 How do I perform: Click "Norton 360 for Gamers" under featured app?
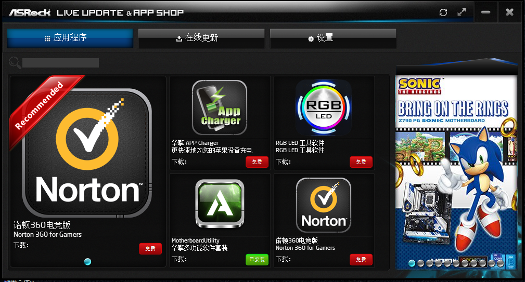tap(47, 235)
